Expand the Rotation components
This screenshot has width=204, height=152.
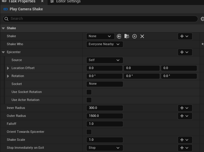click(x=8, y=76)
